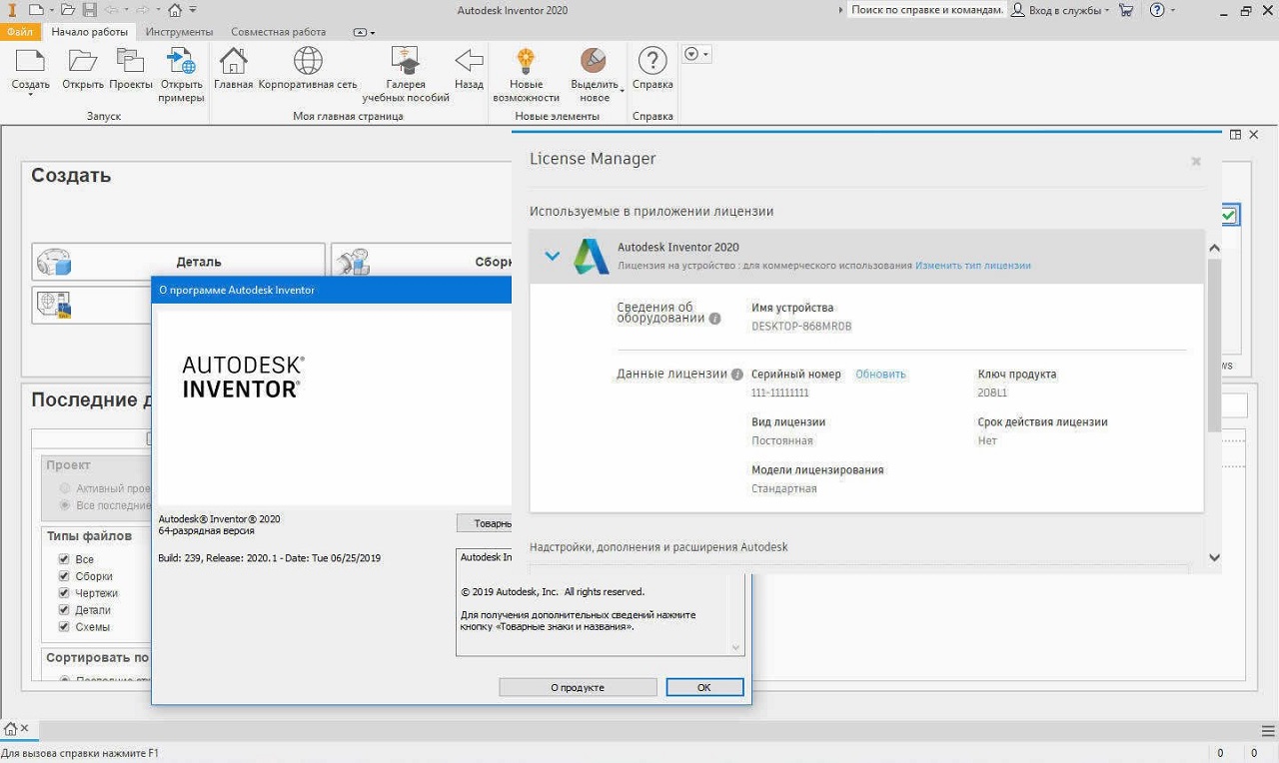The width and height of the screenshot is (1279, 763).
Task: Toggle the Чертежи file type checkbox
Action: pos(64,593)
